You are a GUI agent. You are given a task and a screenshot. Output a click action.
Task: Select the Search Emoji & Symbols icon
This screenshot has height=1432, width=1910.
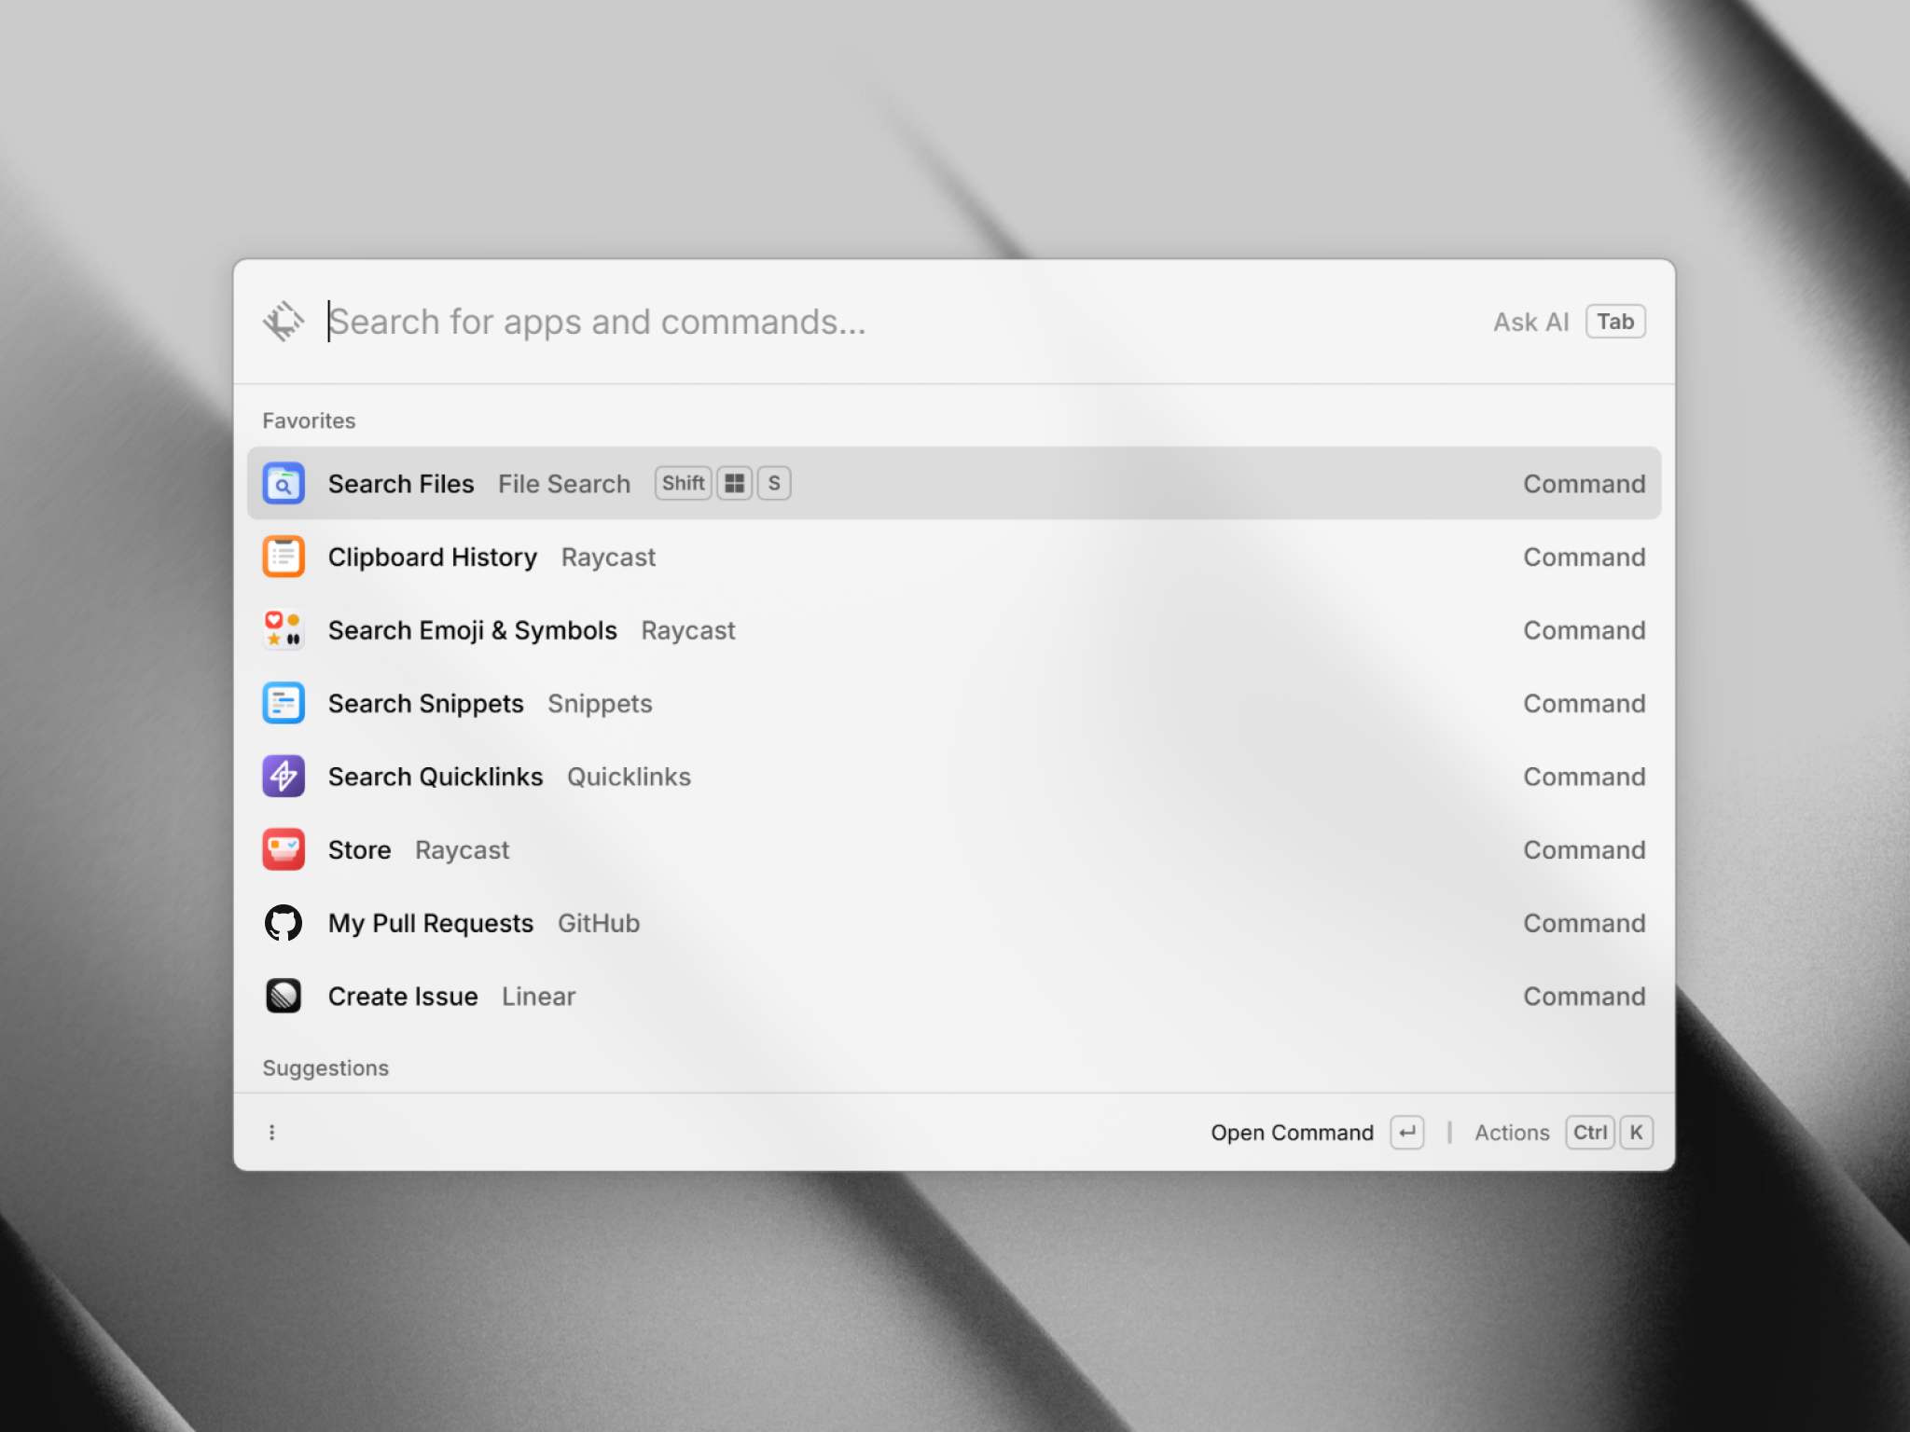pyautogui.click(x=284, y=629)
